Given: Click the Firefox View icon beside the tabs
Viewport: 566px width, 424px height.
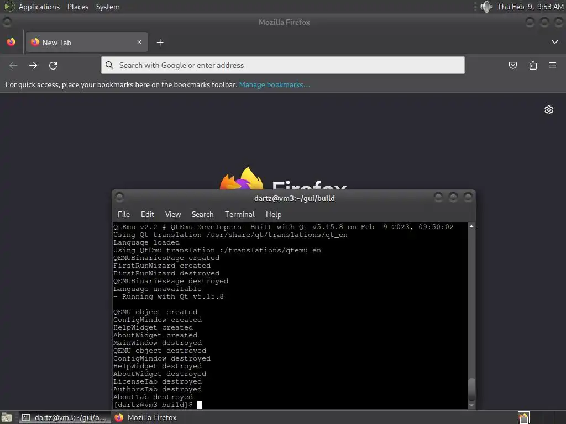Looking at the screenshot, I should click(x=11, y=42).
